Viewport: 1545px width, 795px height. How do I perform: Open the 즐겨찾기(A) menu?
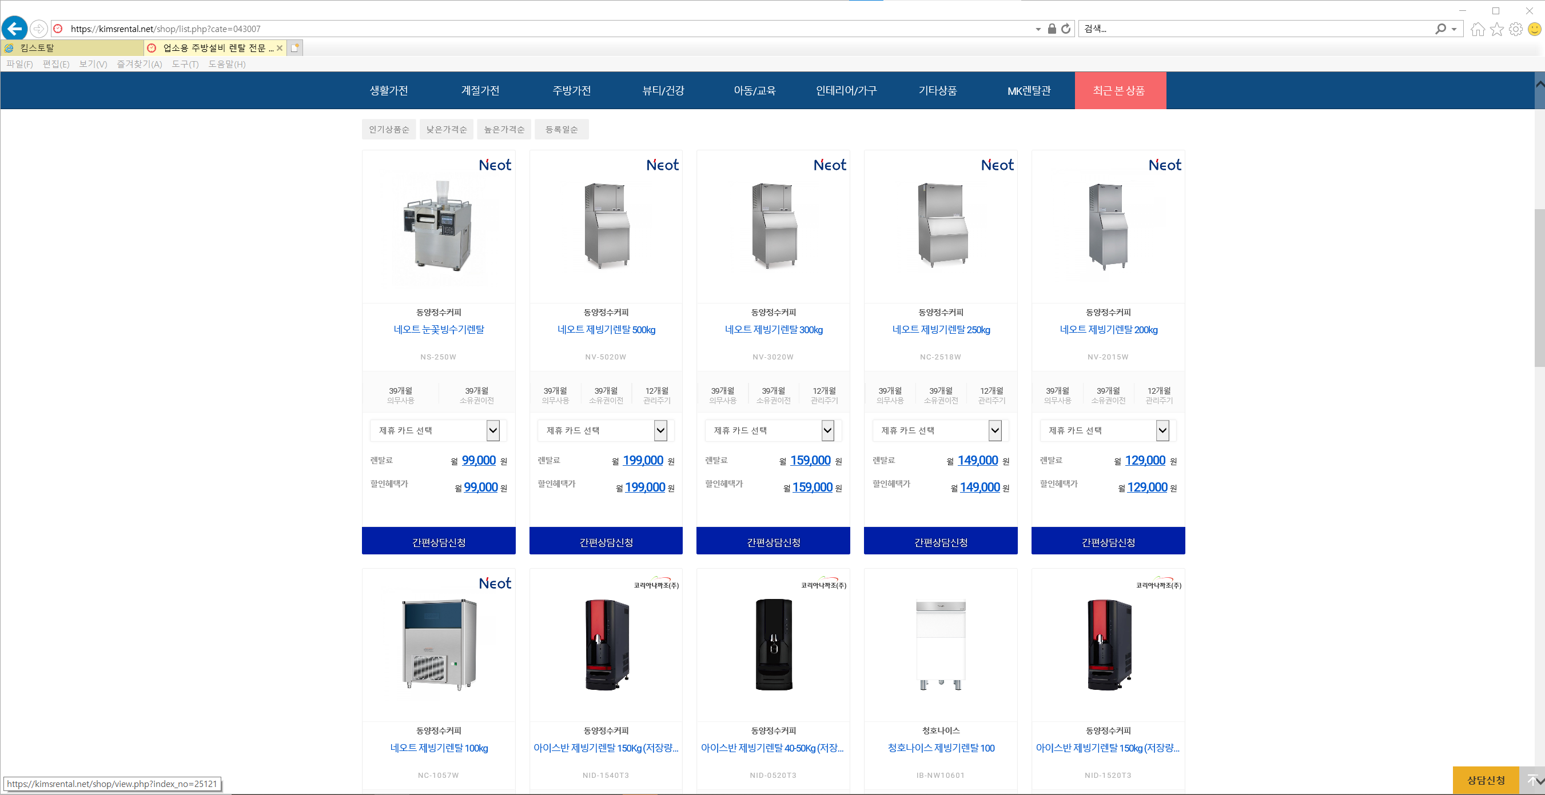coord(139,64)
